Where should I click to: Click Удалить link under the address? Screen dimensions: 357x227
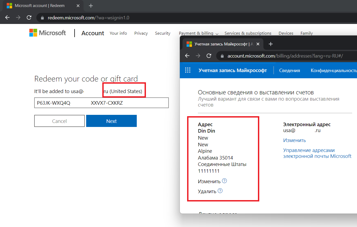(x=207, y=191)
